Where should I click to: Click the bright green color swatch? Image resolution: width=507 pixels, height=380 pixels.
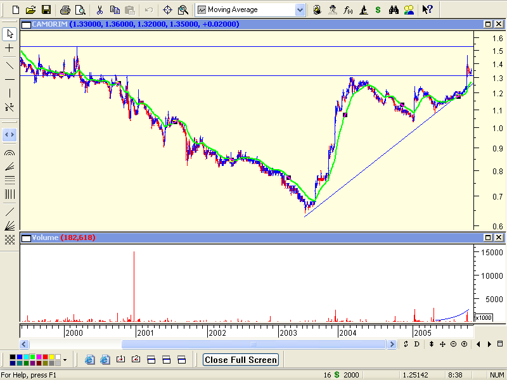(32, 357)
